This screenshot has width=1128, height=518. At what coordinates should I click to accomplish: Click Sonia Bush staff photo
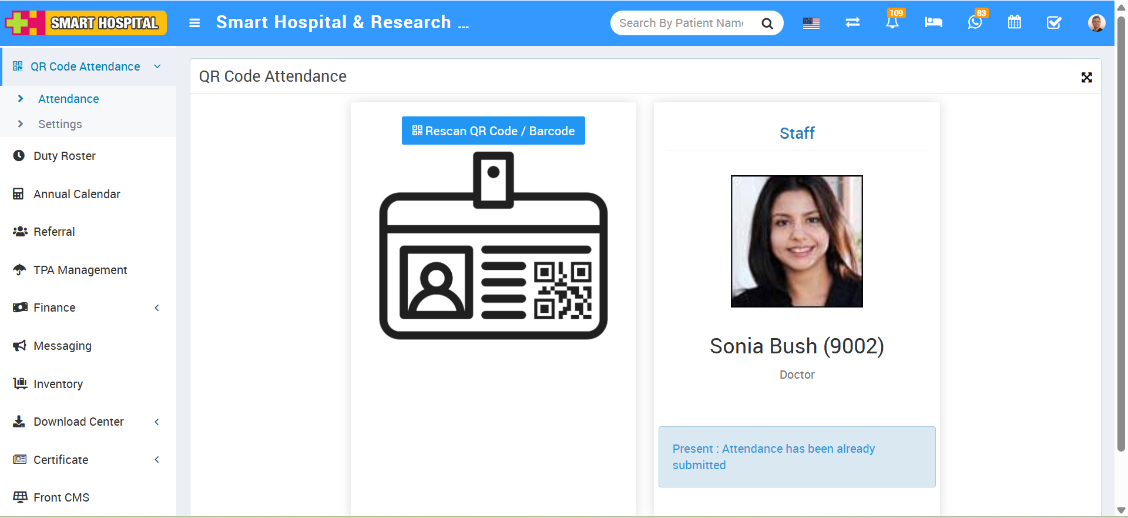pos(797,241)
